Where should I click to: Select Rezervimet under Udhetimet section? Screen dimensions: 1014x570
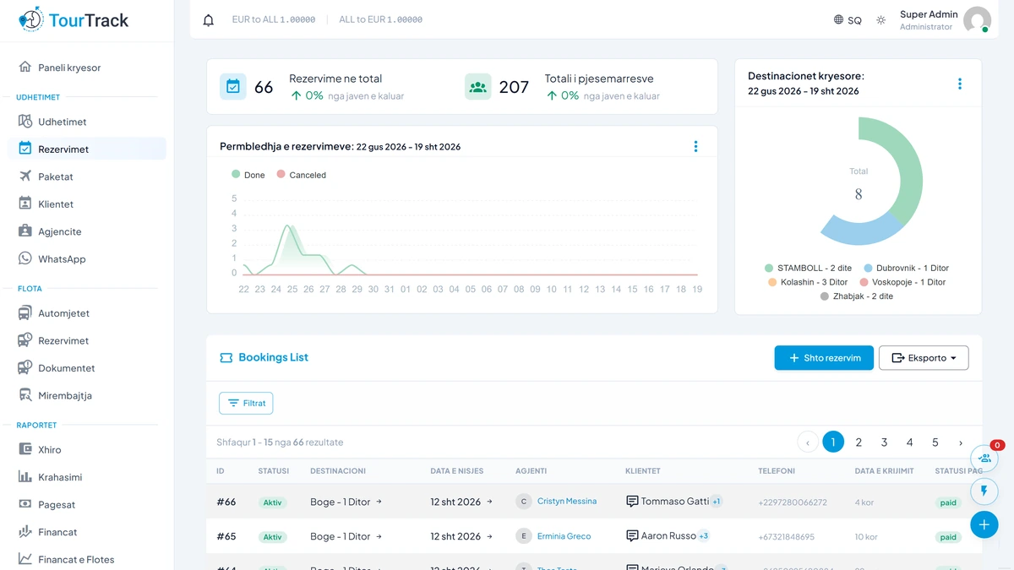click(x=87, y=149)
